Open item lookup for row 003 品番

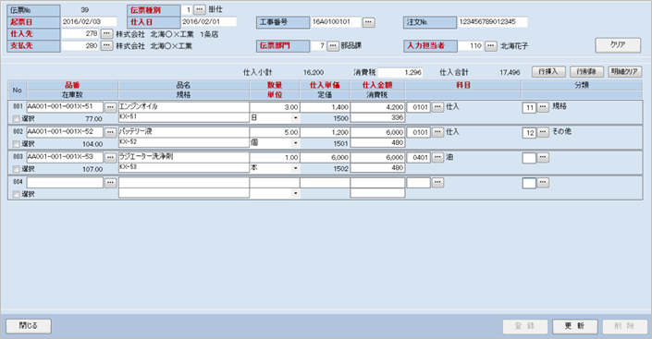[110, 157]
